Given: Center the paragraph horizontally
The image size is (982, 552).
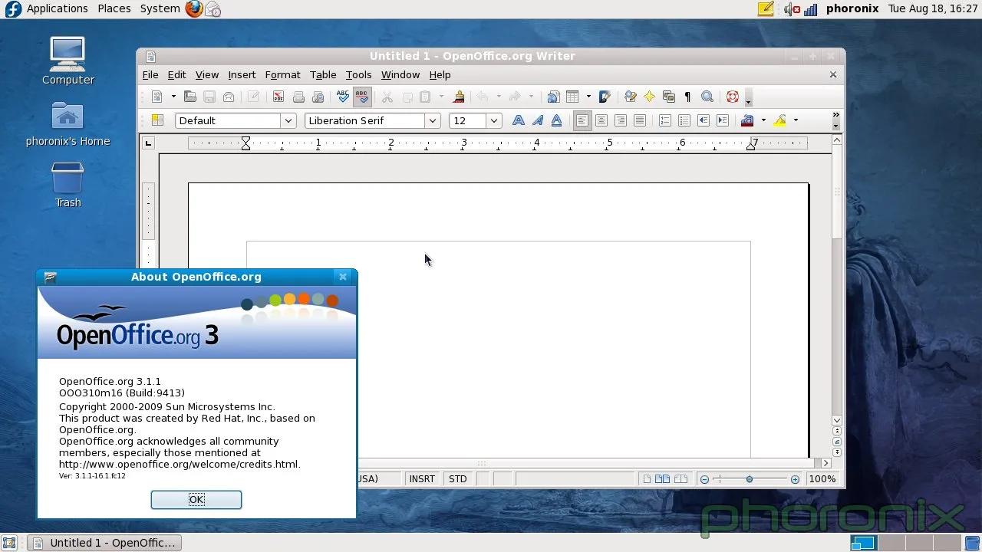Looking at the screenshot, I should 601,120.
